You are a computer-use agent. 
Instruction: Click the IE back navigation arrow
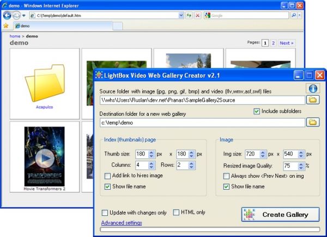[x=8, y=16]
